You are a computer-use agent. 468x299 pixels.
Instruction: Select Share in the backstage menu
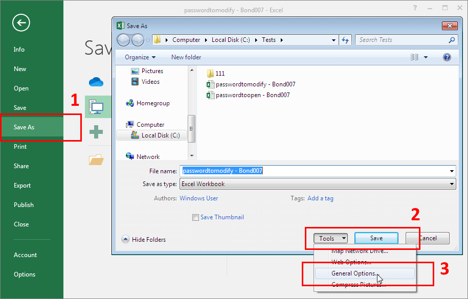(21, 166)
